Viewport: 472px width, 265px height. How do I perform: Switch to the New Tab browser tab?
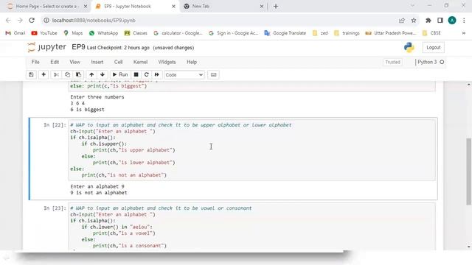click(223, 7)
